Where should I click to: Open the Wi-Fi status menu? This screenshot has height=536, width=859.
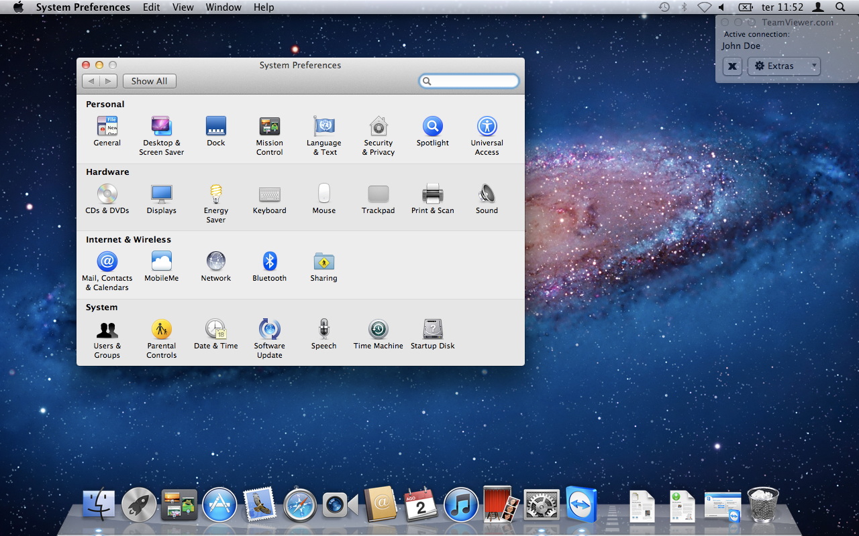click(704, 7)
